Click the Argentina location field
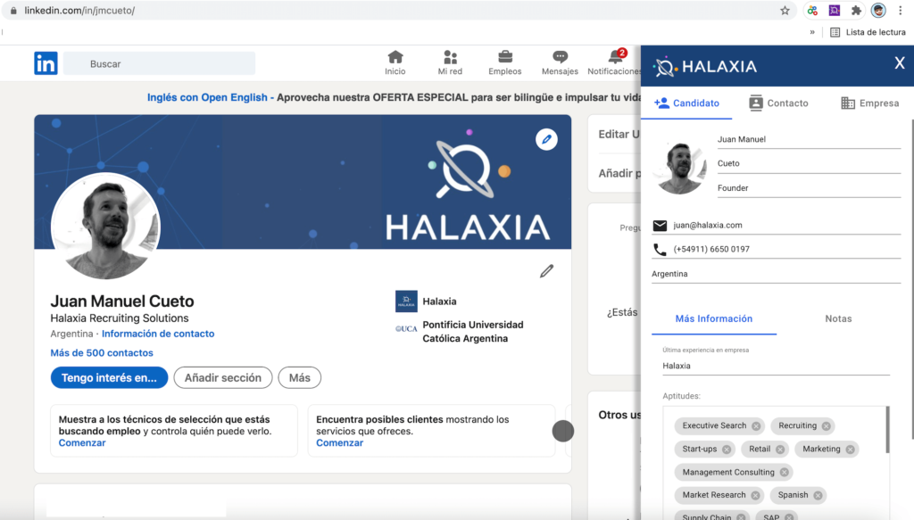 (777, 274)
